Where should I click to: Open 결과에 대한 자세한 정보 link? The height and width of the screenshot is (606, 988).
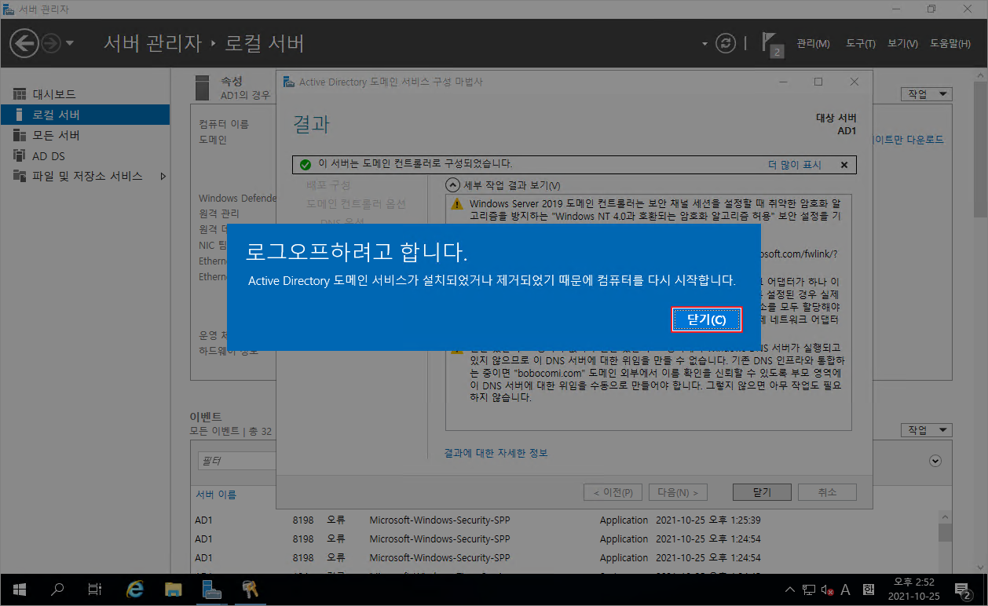coord(496,453)
